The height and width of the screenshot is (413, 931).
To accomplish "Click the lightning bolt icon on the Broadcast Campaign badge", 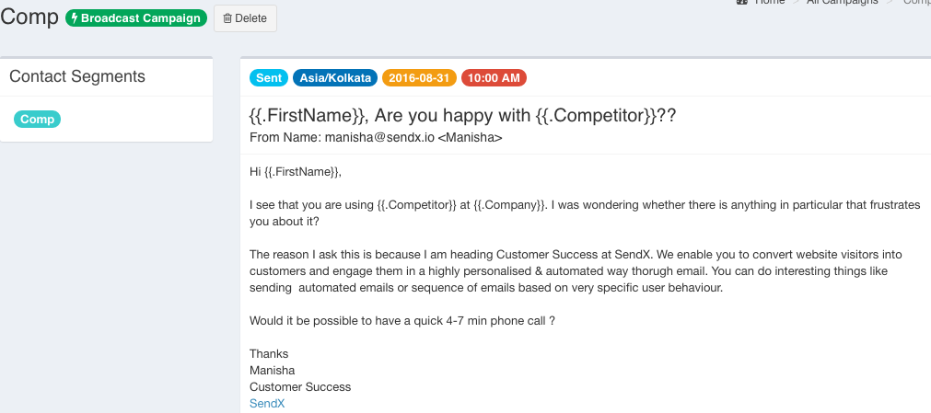I will (x=75, y=17).
